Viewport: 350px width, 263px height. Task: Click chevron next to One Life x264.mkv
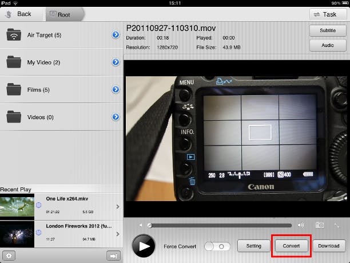[118, 207]
